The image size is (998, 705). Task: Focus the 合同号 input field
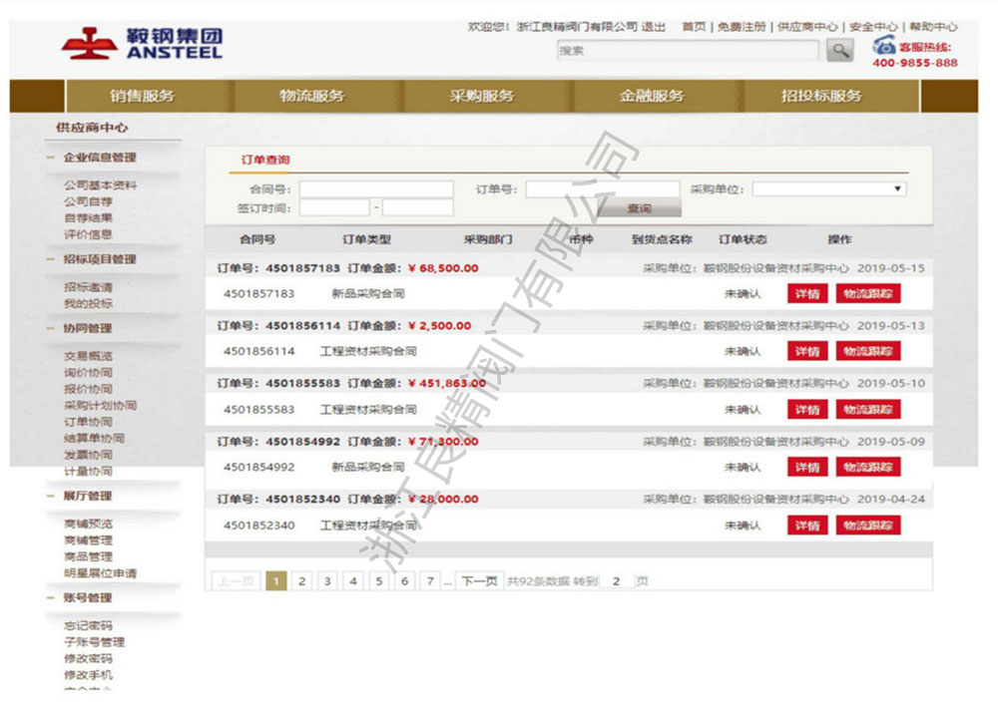click(x=376, y=188)
